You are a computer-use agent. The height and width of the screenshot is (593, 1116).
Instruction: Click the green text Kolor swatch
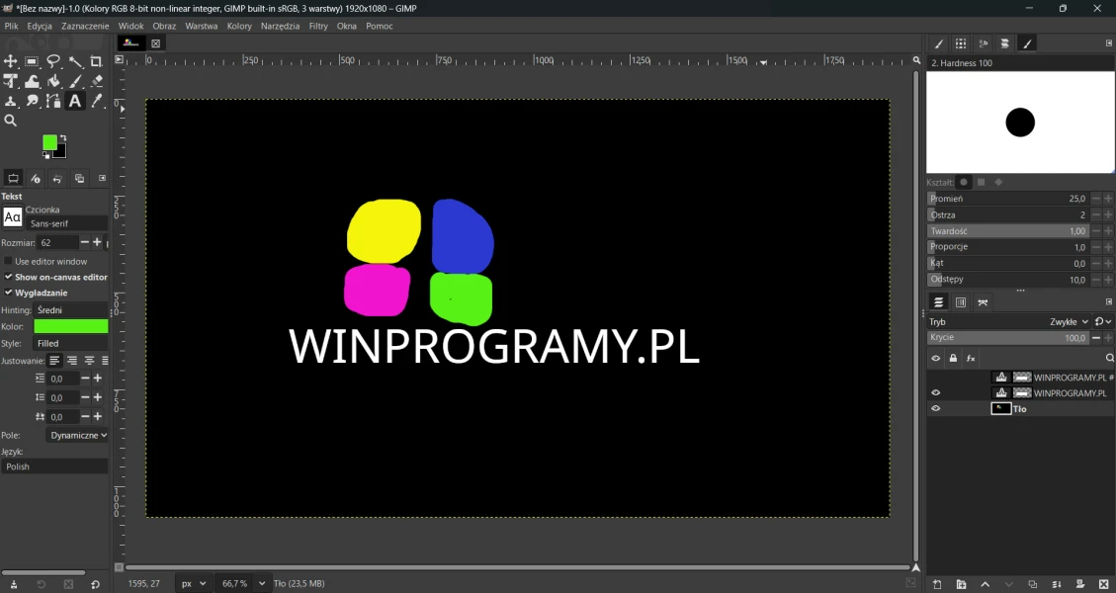click(x=70, y=326)
